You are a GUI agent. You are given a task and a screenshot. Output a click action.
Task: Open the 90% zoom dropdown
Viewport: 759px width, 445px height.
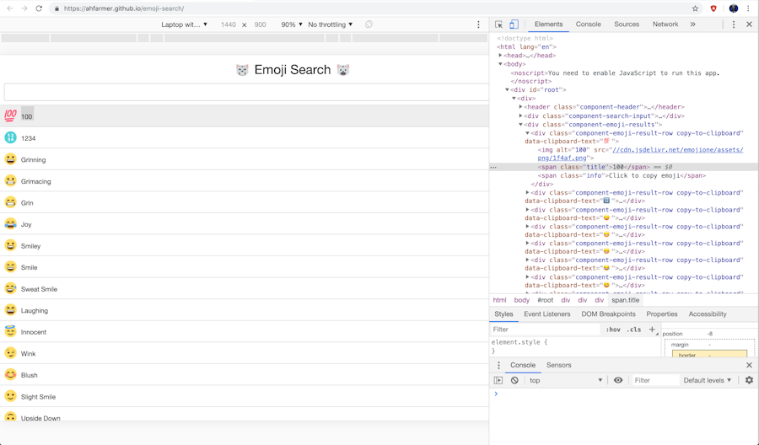[292, 24]
